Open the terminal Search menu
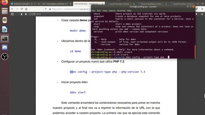 pyautogui.click(x=112, y=11)
